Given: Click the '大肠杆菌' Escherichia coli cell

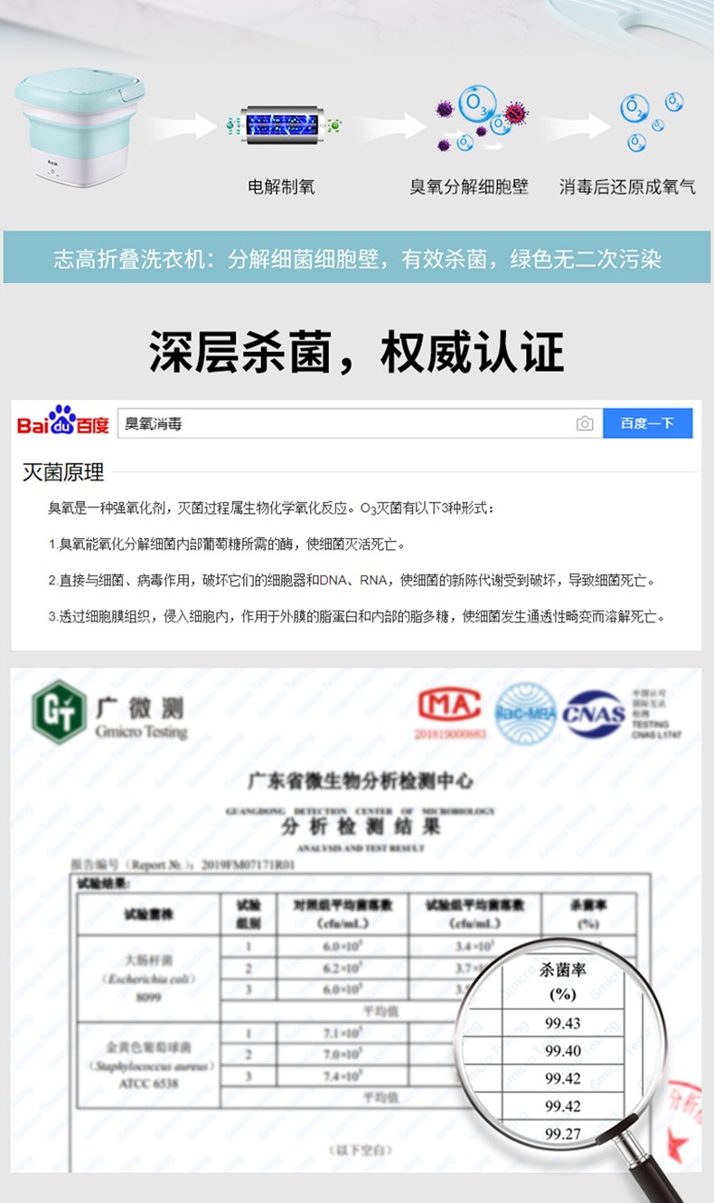Looking at the screenshot, I should [x=149, y=980].
